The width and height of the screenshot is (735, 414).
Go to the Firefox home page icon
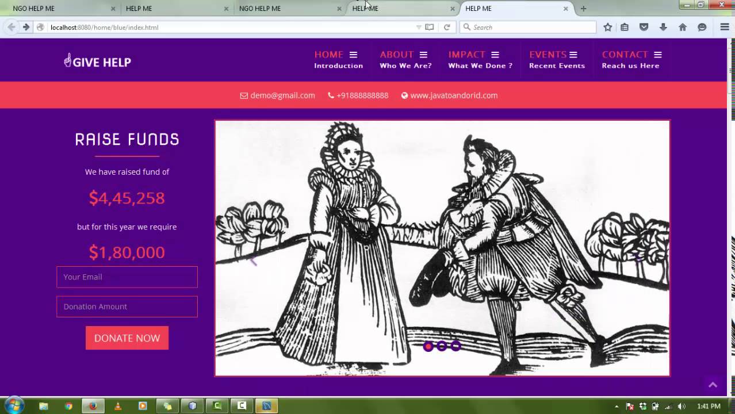coord(683,27)
